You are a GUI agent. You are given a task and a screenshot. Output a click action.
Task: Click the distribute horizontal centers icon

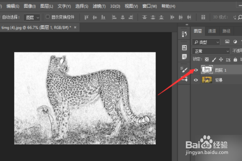pos(181,17)
